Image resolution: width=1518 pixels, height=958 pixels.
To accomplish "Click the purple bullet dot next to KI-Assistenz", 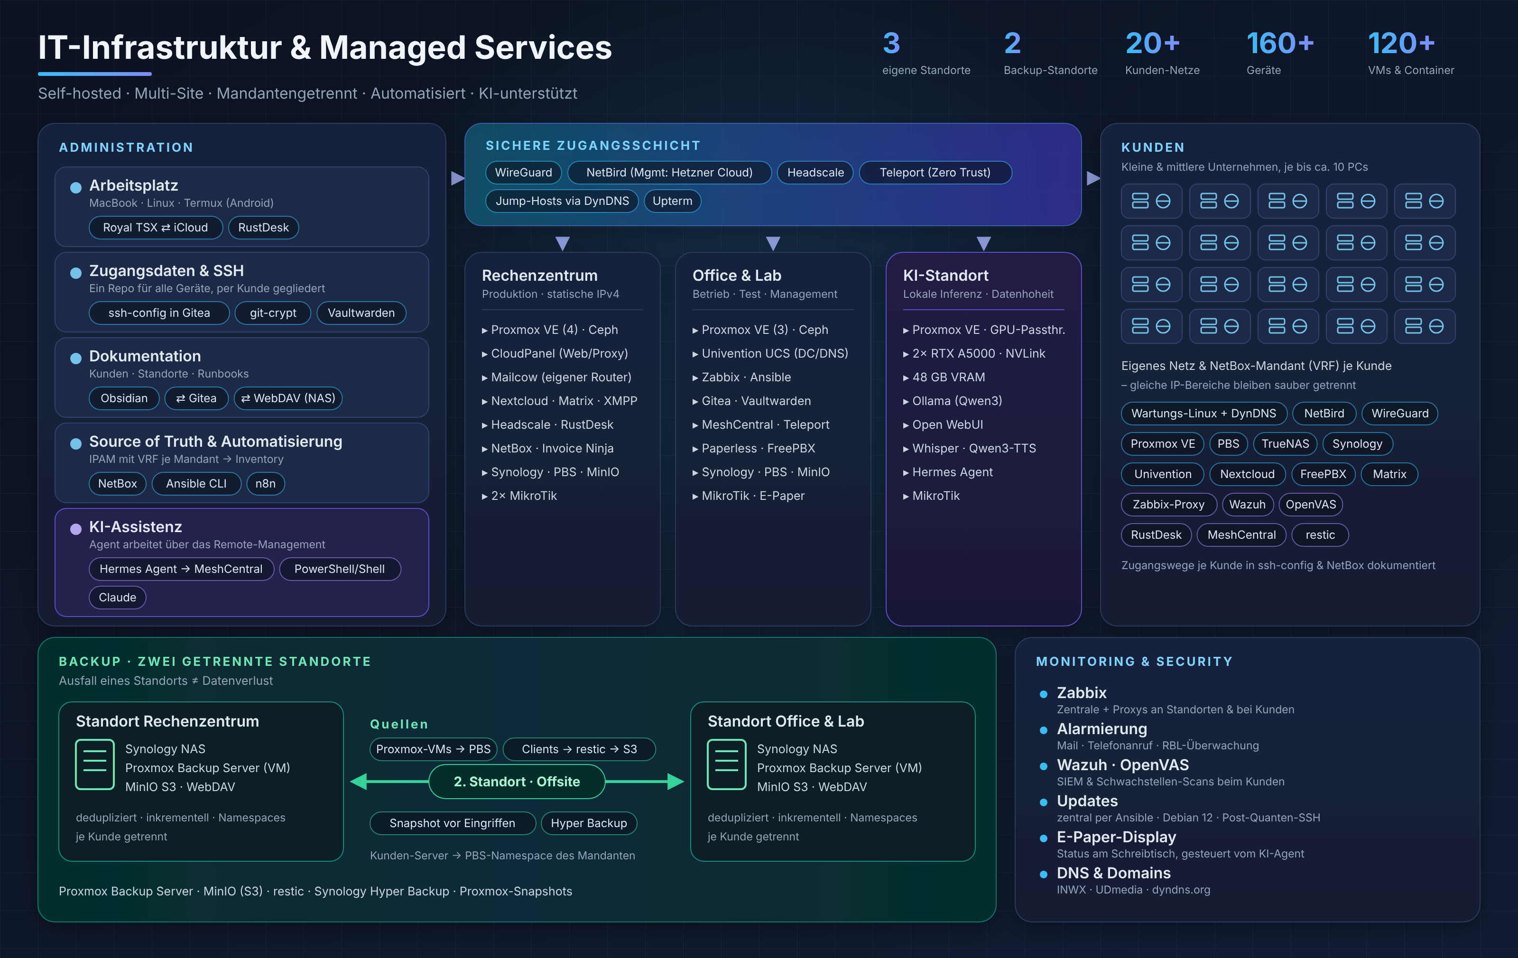I will point(75,529).
